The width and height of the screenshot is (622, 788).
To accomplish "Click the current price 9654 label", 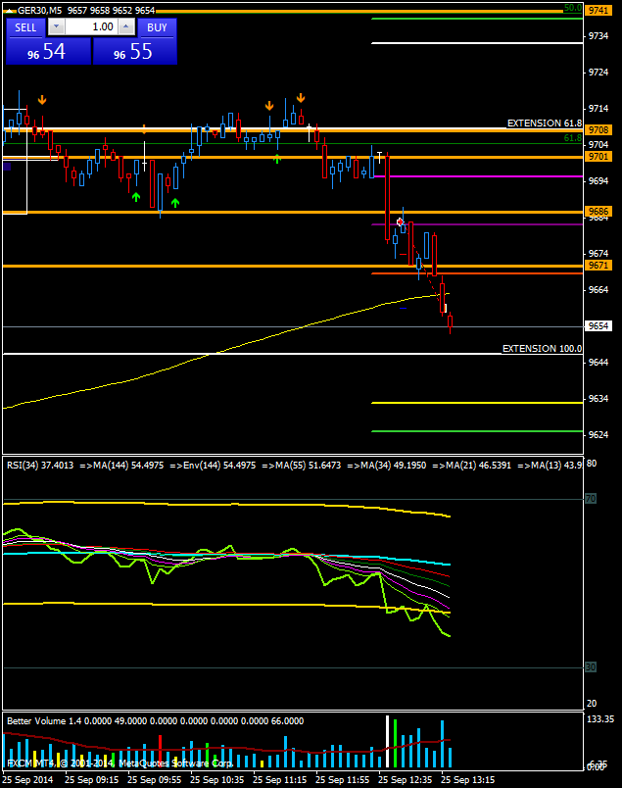I will [598, 326].
